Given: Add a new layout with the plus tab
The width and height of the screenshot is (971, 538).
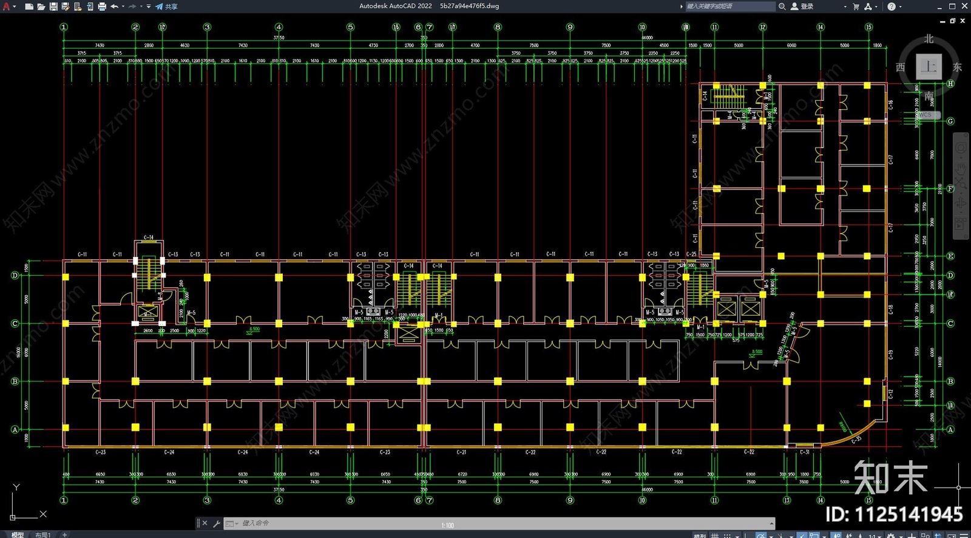Looking at the screenshot, I should 64,534.
